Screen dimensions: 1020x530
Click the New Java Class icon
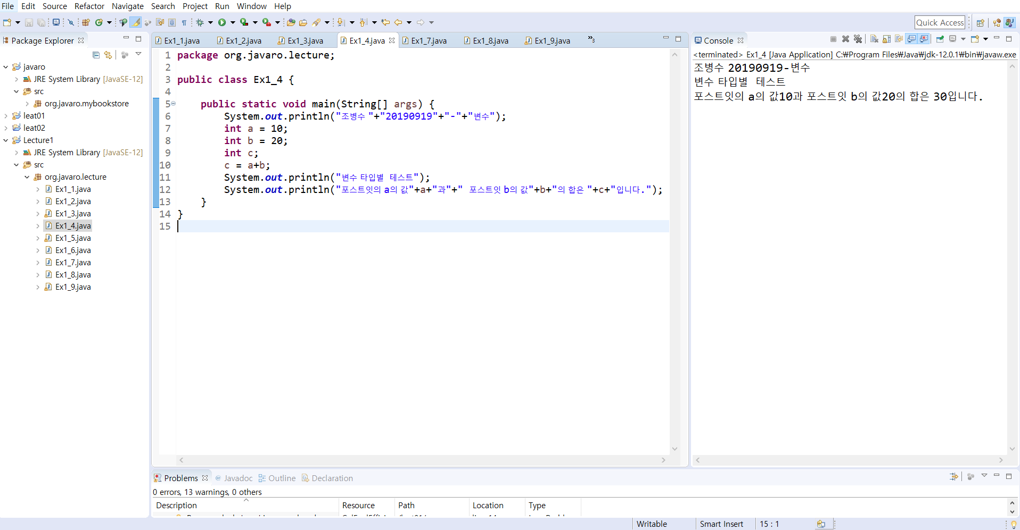pyautogui.click(x=99, y=22)
